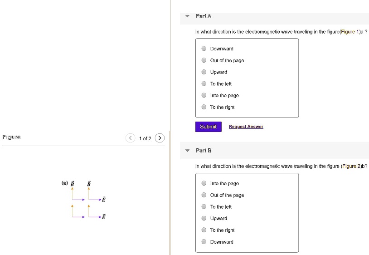The height and width of the screenshot is (255, 369).
Task: Choose Upward in Part A
Action: [x=204, y=72]
